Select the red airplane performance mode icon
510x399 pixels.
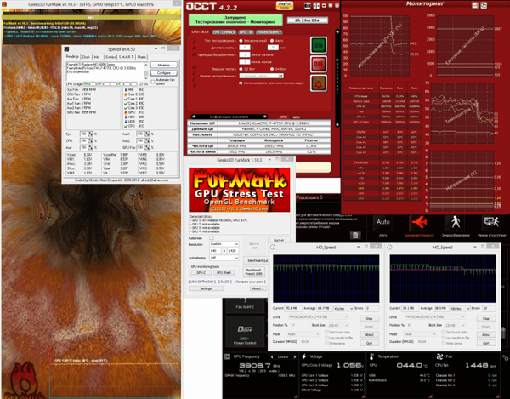(419, 223)
